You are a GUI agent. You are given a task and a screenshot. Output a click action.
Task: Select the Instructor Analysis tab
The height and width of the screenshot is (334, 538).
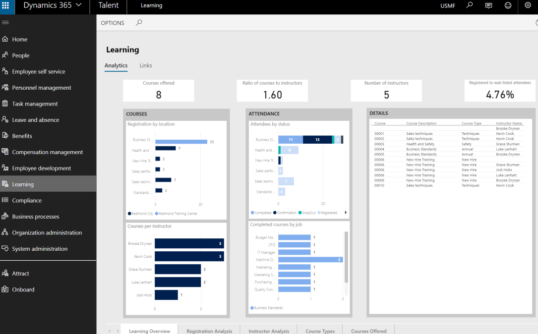coord(269,331)
